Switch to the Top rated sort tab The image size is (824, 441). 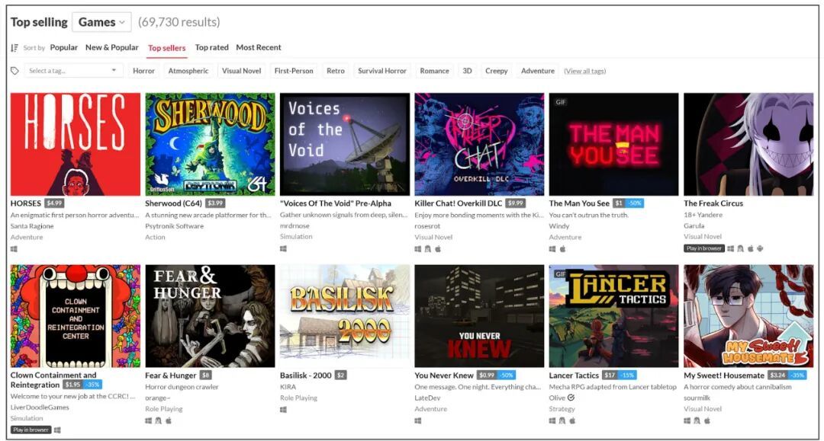(x=212, y=47)
